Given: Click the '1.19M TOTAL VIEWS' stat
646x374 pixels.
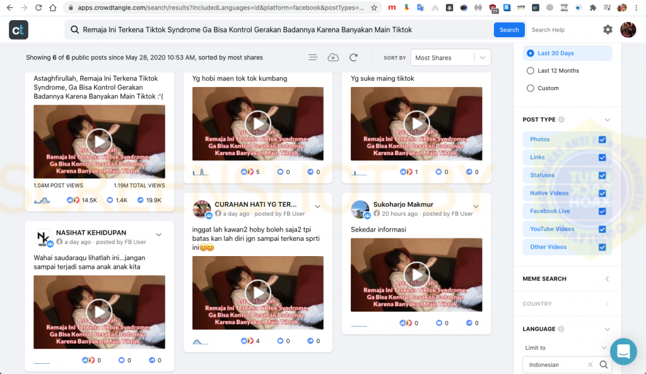Looking at the screenshot, I should tap(139, 185).
